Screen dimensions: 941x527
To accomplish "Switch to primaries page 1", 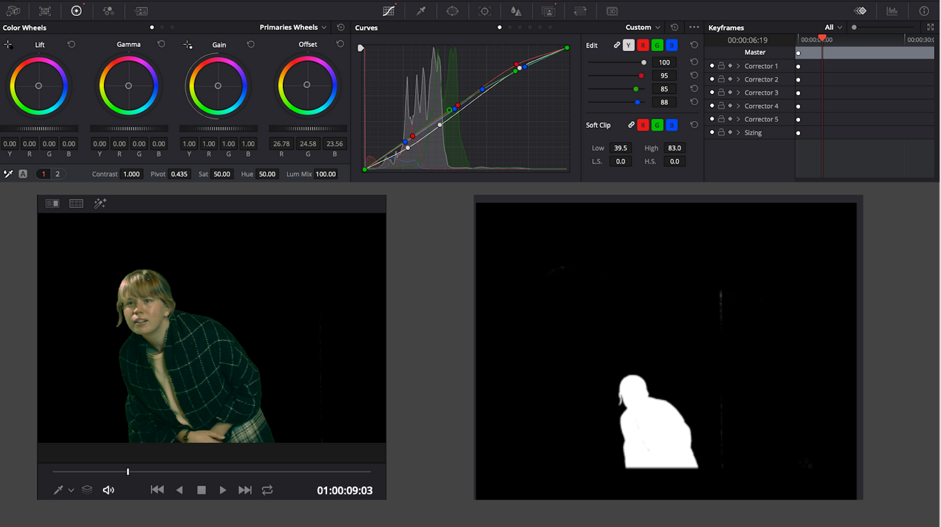I will tap(44, 174).
